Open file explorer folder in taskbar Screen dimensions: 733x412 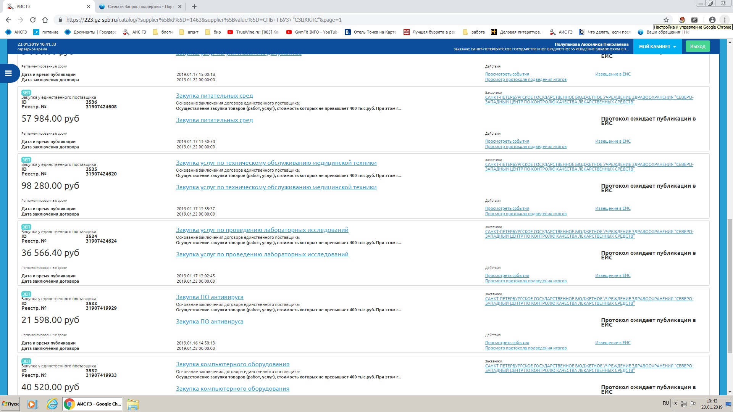pyautogui.click(x=133, y=404)
